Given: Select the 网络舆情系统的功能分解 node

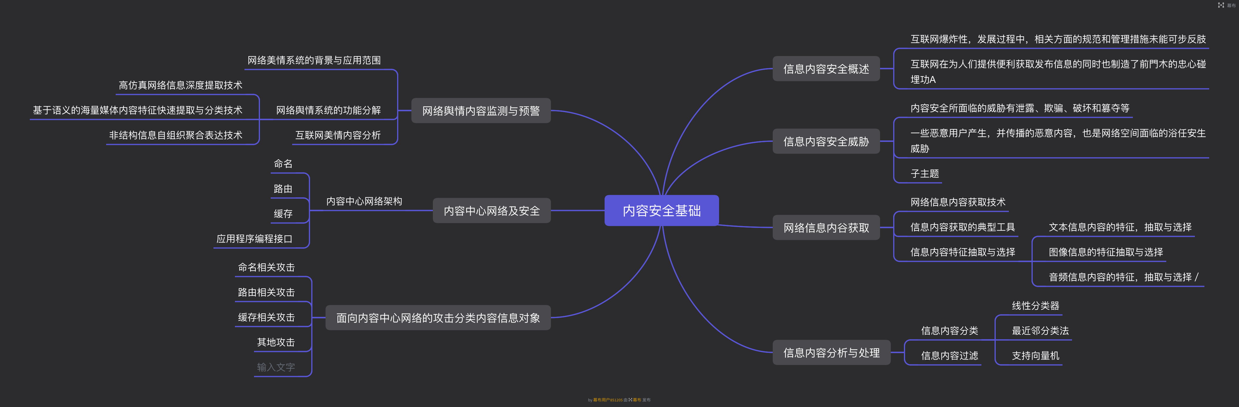Looking at the screenshot, I should click(328, 110).
